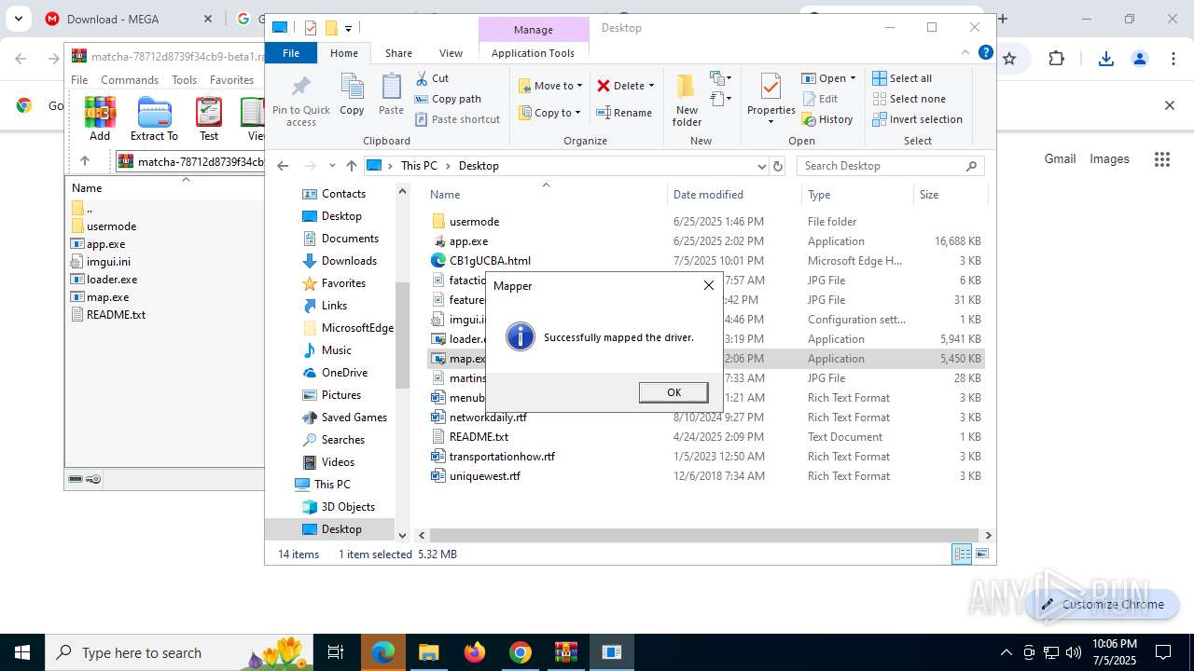Viewport: 1194px width, 671px height.
Task: Click Cut in the Clipboard group
Action: click(432, 78)
